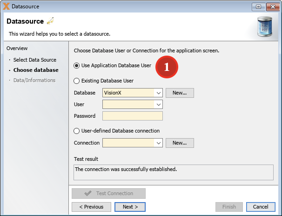This screenshot has height=216, width=282.
Task: Click the database cylinder icon in header
Action: tap(265, 26)
